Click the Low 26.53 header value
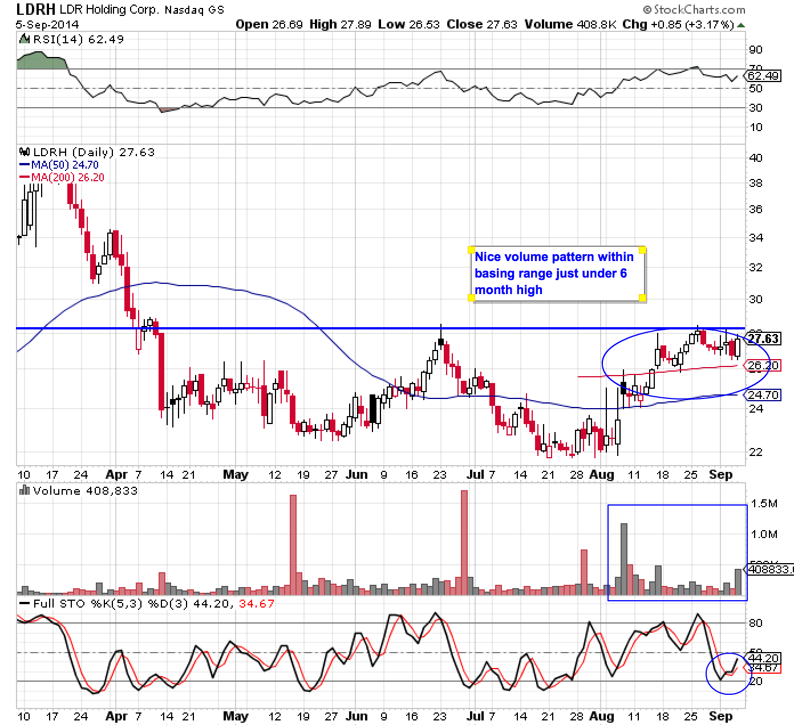Image resolution: width=794 pixels, height=725 pixels. point(408,25)
